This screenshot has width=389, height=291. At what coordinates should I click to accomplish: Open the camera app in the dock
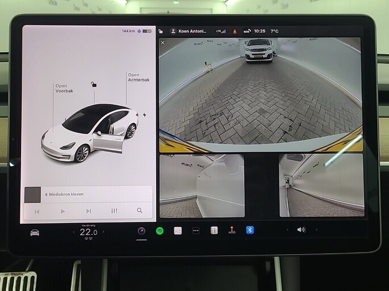[x=141, y=230]
